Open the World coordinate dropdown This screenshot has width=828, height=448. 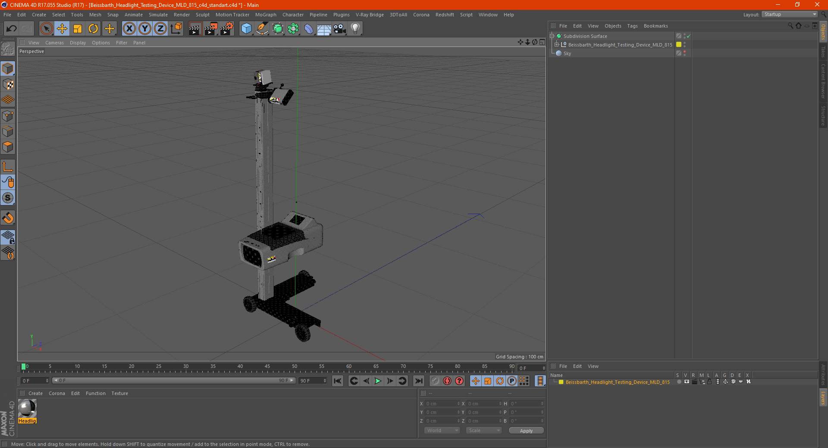point(442,430)
